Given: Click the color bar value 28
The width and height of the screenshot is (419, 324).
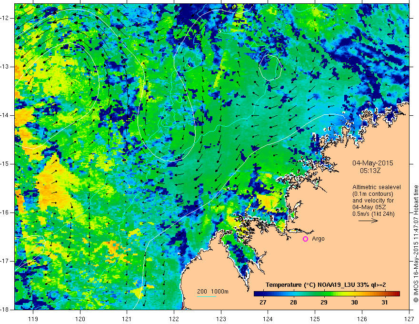Looking at the screenshot, I should pos(293,303).
